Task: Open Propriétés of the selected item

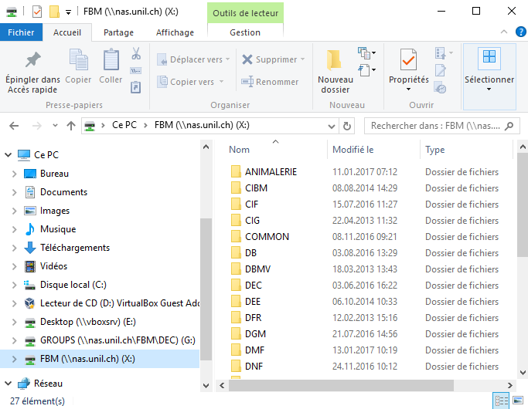Action: [408, 62]
